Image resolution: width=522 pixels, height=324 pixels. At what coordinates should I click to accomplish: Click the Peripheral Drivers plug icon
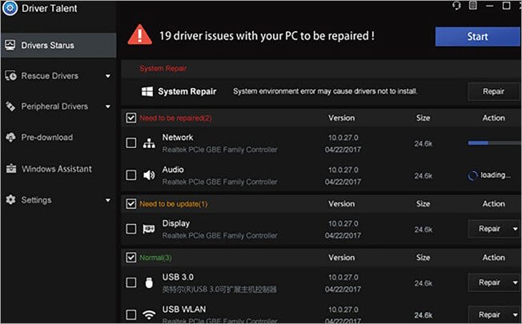click(x=10, y=106)
